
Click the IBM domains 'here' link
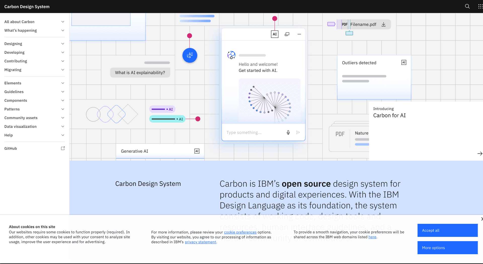coord(372,237)
